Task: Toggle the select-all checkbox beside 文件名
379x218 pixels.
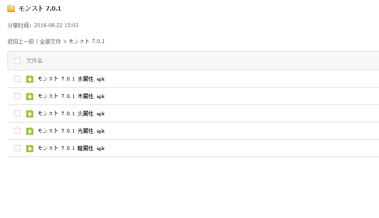Action: coord(17,61)
